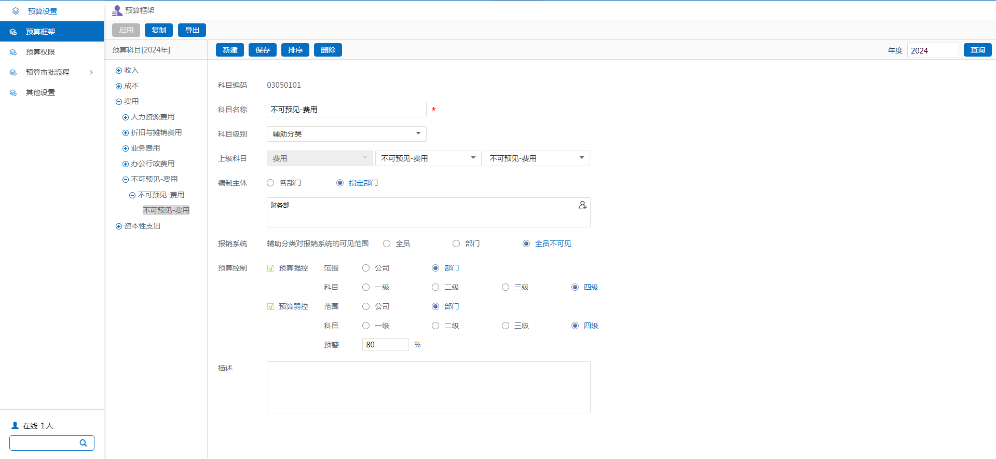Select 业务费用 in the subject tree
Image resolution: width=996 pixels, height=459 pixels.
tap(145, 148)
